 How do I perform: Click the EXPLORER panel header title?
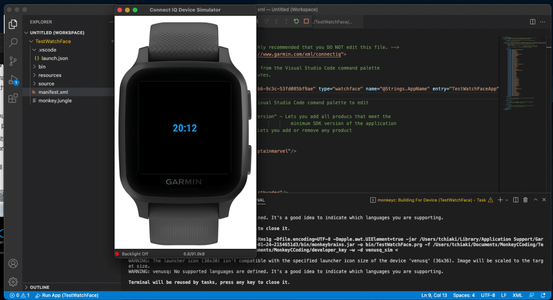tap(41, 22)
